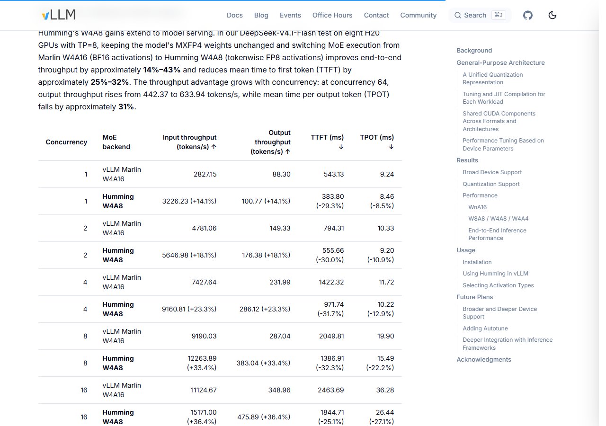Open the Search box
Viewport: 606px width, 426px height.
[x=480, y=15]
